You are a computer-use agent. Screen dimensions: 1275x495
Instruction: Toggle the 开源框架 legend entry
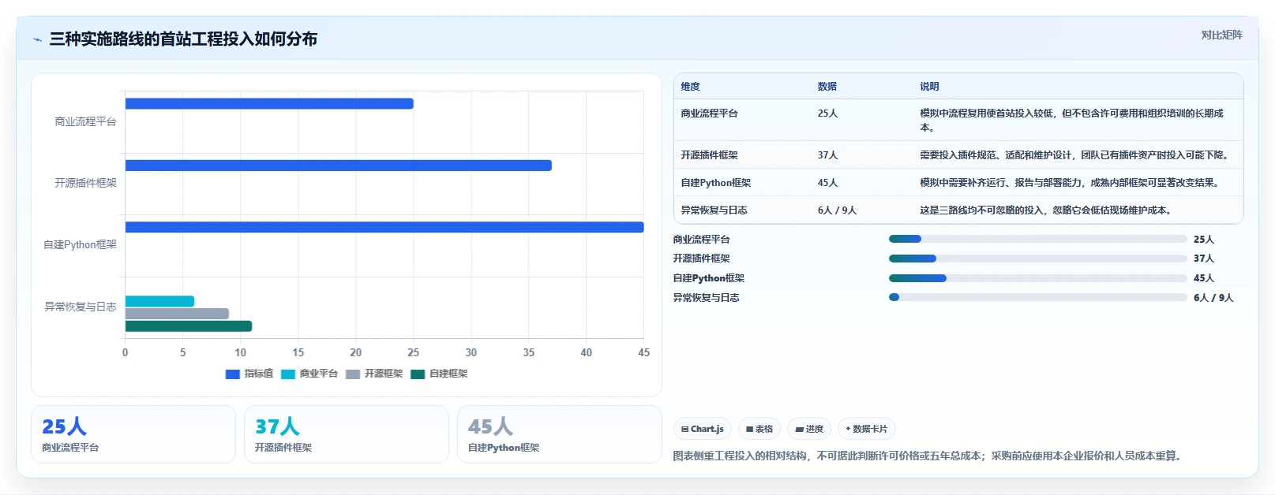[374, 374]
